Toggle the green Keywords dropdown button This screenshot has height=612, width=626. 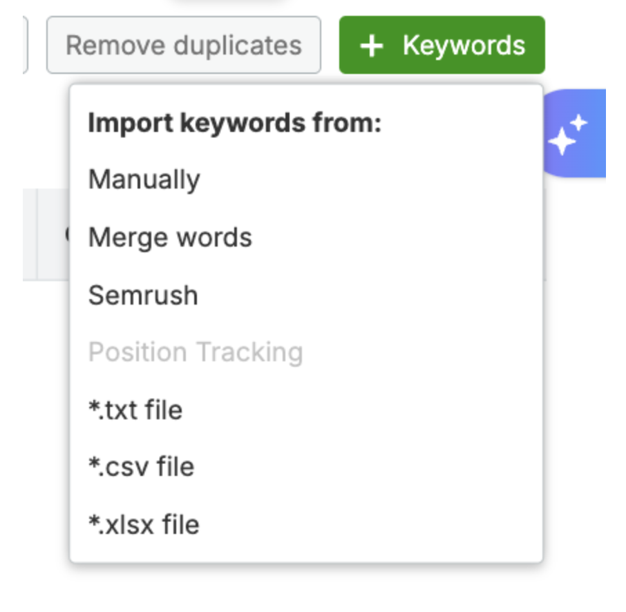(x=442, y=46)
